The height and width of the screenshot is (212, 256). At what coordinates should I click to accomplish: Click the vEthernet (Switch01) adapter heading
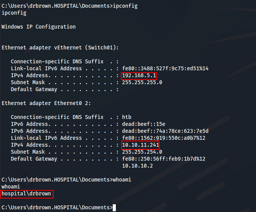click(60, 47)
